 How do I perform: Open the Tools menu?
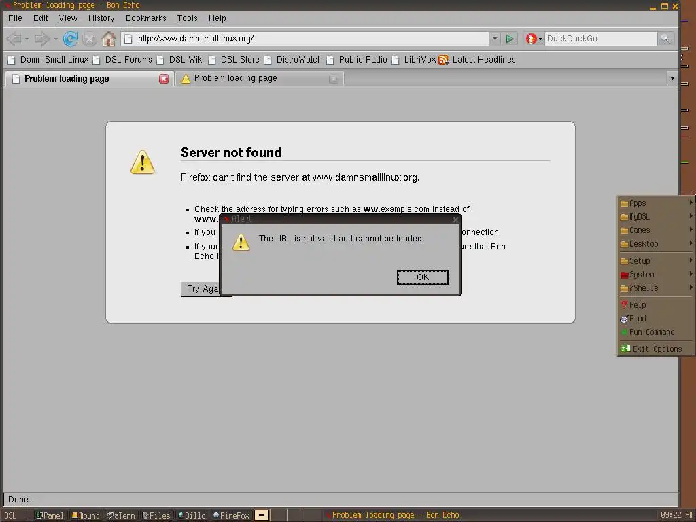click(187, 18)
